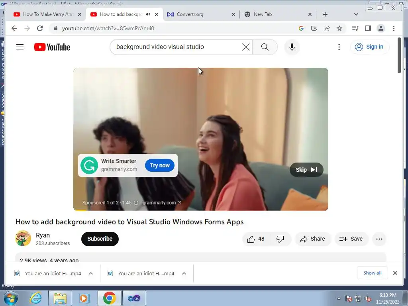
Task: Share this page from the address bar
Action: point(327,28)
